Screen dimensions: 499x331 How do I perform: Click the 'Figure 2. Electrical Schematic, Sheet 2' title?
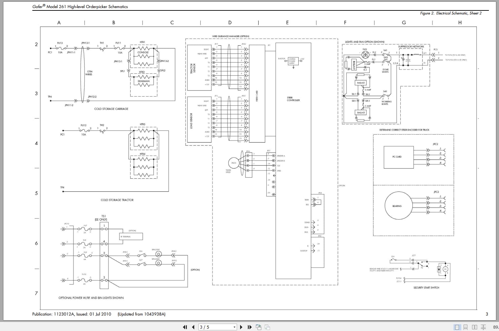[451, 13]
